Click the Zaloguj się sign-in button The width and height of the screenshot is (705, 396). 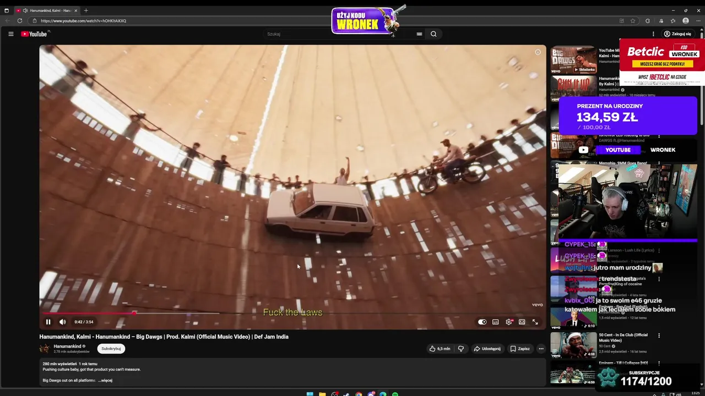tap(677, 34)
